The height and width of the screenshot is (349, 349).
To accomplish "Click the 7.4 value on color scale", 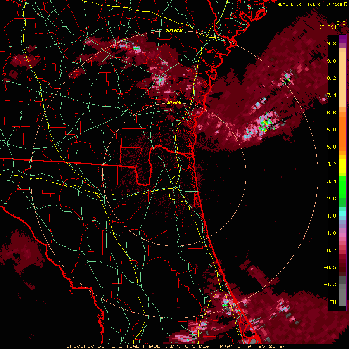I will click(332, 95).
